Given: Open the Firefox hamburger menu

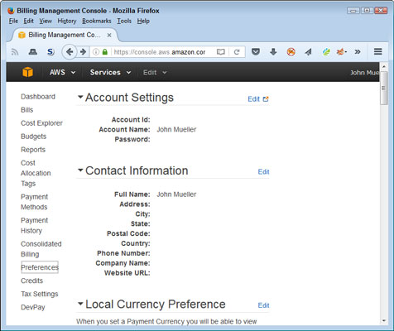Looking at the screenshot, I should point(377,51).
